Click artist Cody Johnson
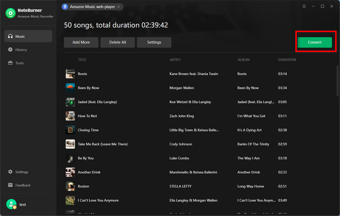This screenshot has width=340, height=216. [181, 144]
